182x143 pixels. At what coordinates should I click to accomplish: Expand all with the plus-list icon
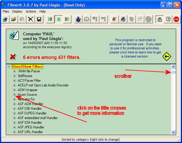tap(95, 19)
